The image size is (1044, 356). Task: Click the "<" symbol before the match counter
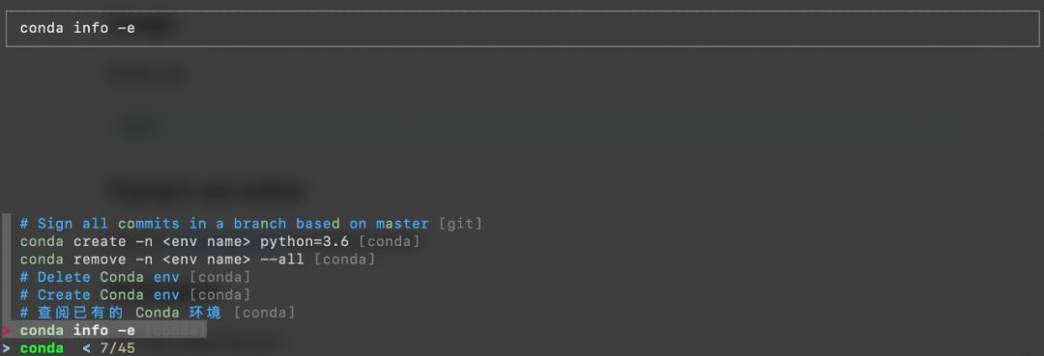tap(86, 348)
